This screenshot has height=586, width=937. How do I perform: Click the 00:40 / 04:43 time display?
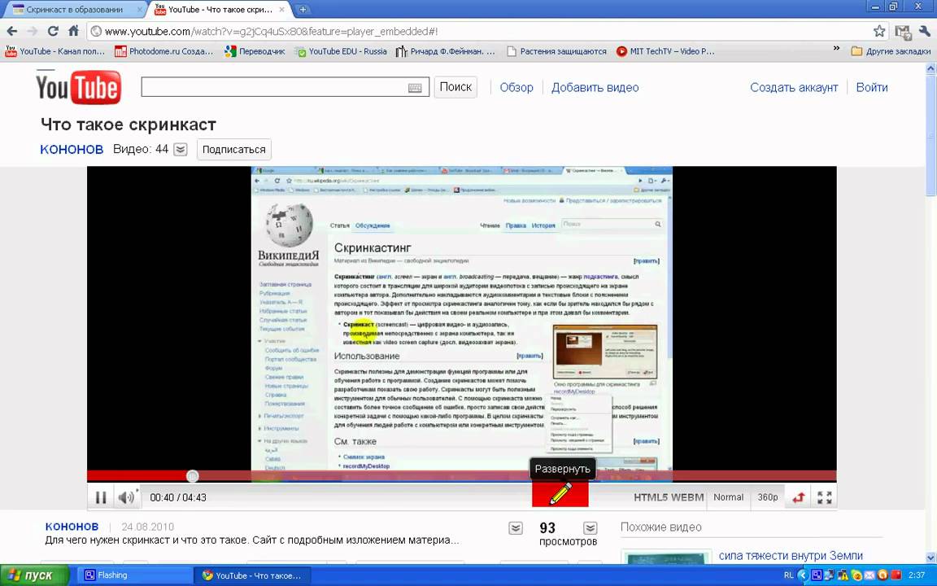pos(178,497)
